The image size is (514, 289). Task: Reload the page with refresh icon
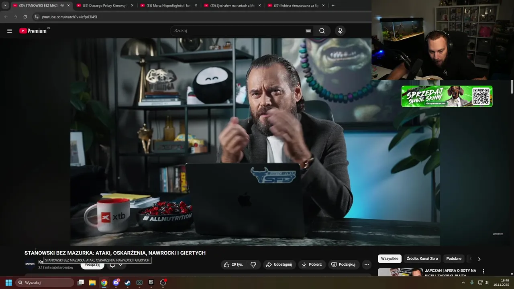click(25, 17)
